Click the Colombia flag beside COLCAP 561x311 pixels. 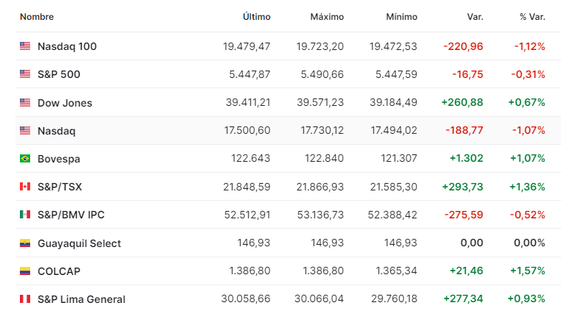click(x=25, y=271)
